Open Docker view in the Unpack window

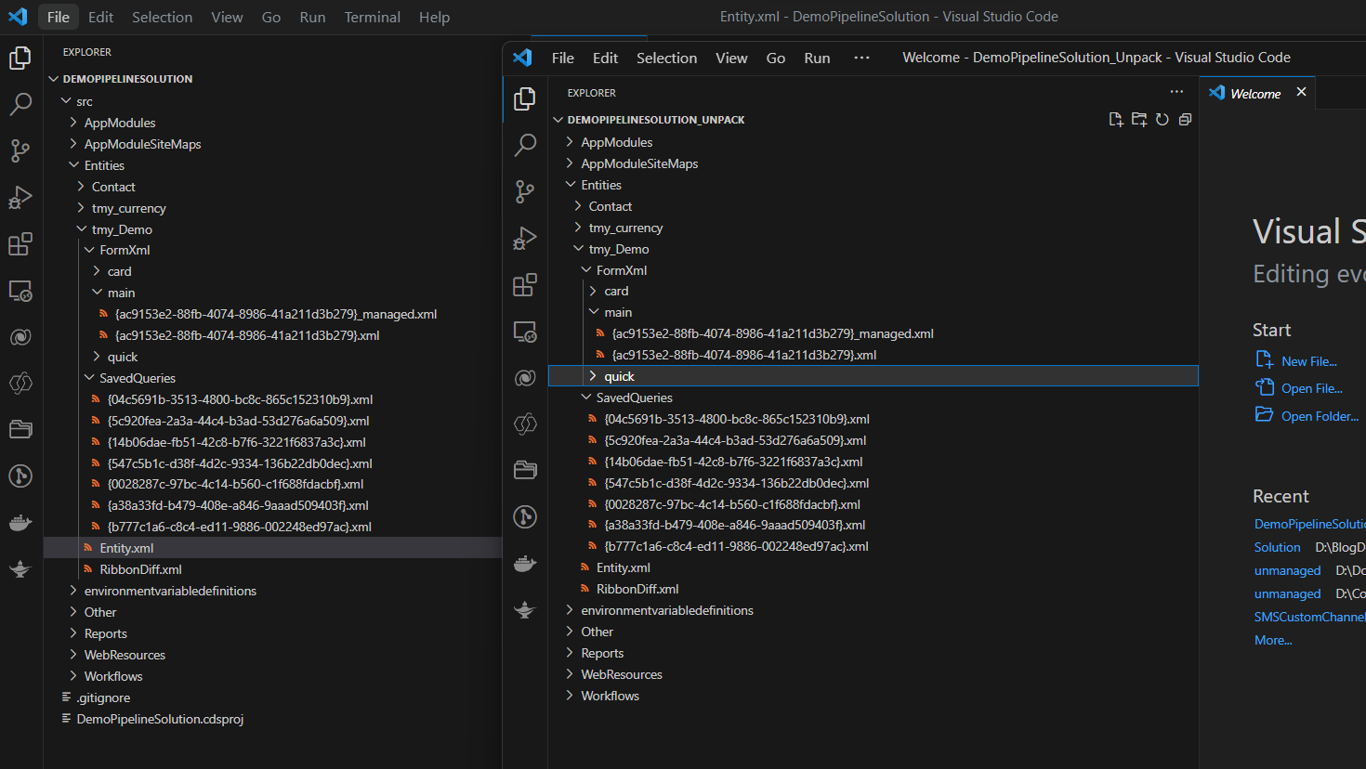click(x=525, y=563)
